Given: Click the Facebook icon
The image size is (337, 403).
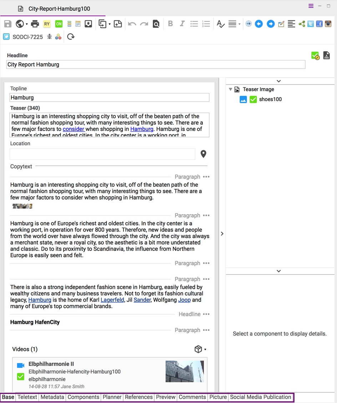Looking at the screenshot, I should (x=319, y=24).
